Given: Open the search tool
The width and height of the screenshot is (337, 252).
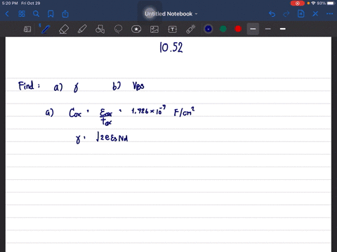Looking at the screenshot, I should click(36, 14).
